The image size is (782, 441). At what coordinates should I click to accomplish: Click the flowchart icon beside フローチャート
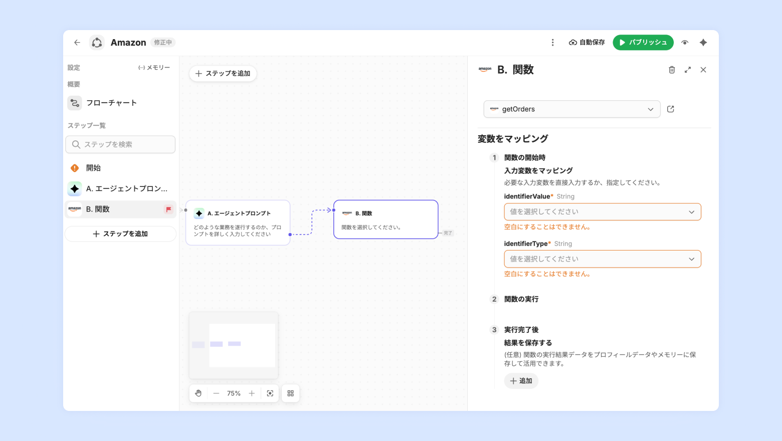(x=75, y=103)
